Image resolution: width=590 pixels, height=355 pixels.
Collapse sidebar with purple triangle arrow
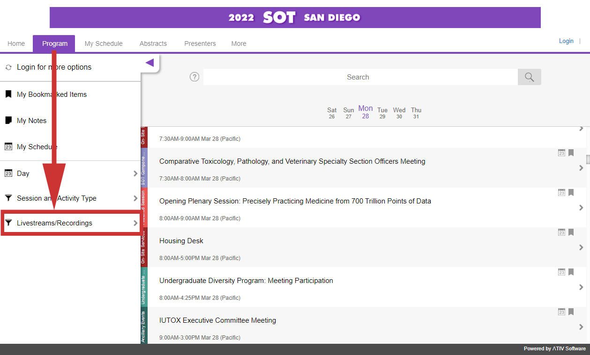(x=149, y=63)
